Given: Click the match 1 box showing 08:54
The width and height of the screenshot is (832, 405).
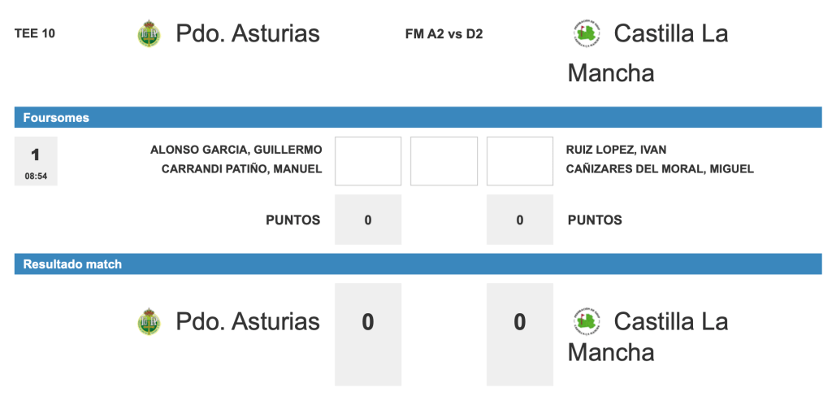Looking at the screenshot, I should pyautogui.click(x=36, y=161).
